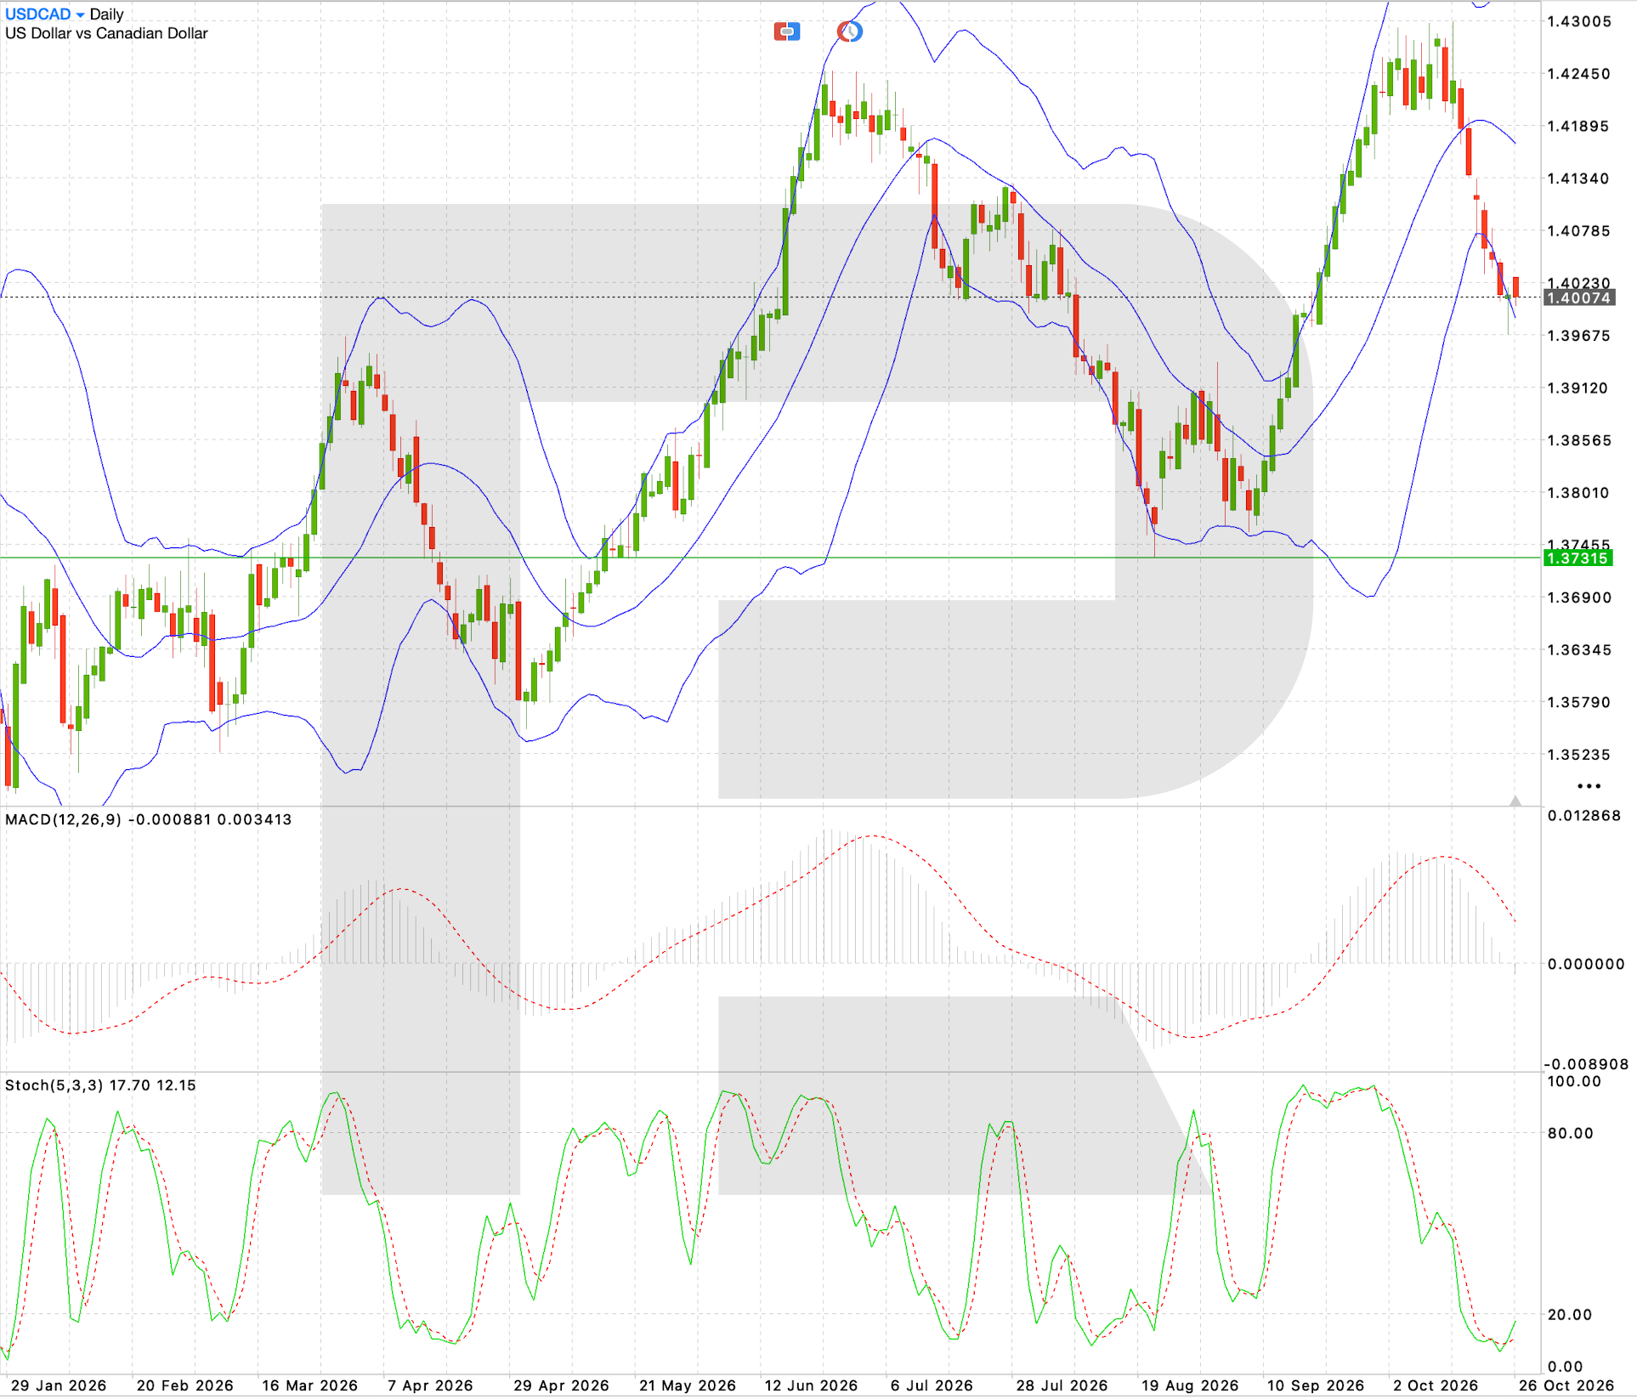This screenshot has width=1637, height=1399.
Task: Click the 1.43005 price axis label
Action: [x=1579, y=21]
